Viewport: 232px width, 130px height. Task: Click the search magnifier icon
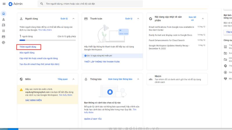[x=42, y=4]
